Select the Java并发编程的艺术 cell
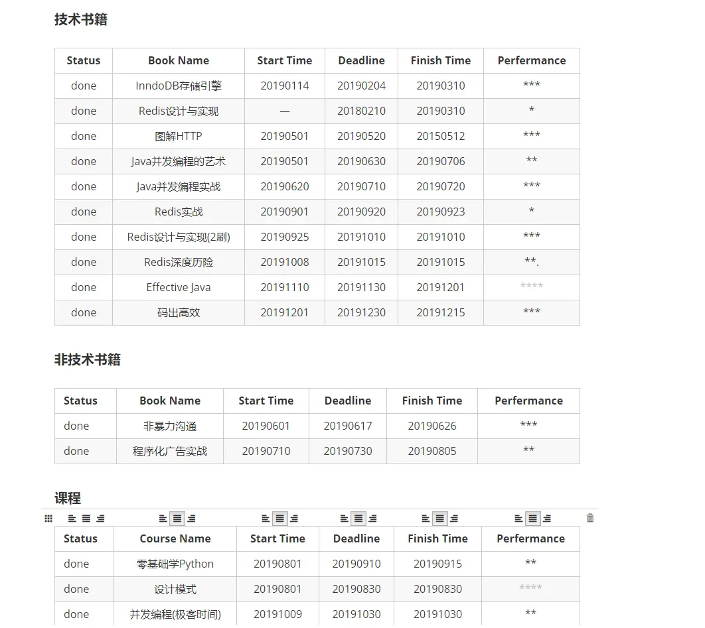 [x=179, y=161]
